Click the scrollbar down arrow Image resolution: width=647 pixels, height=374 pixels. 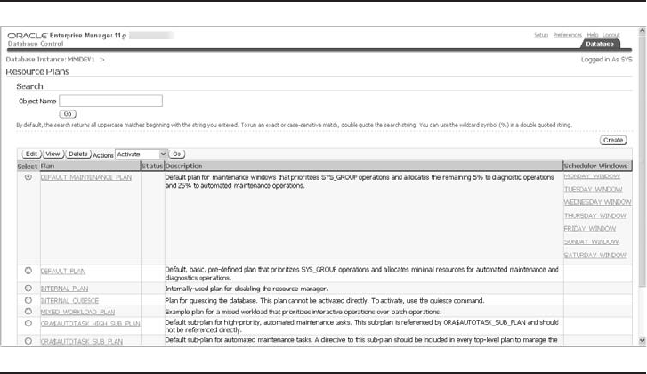[x=642, y=340]
